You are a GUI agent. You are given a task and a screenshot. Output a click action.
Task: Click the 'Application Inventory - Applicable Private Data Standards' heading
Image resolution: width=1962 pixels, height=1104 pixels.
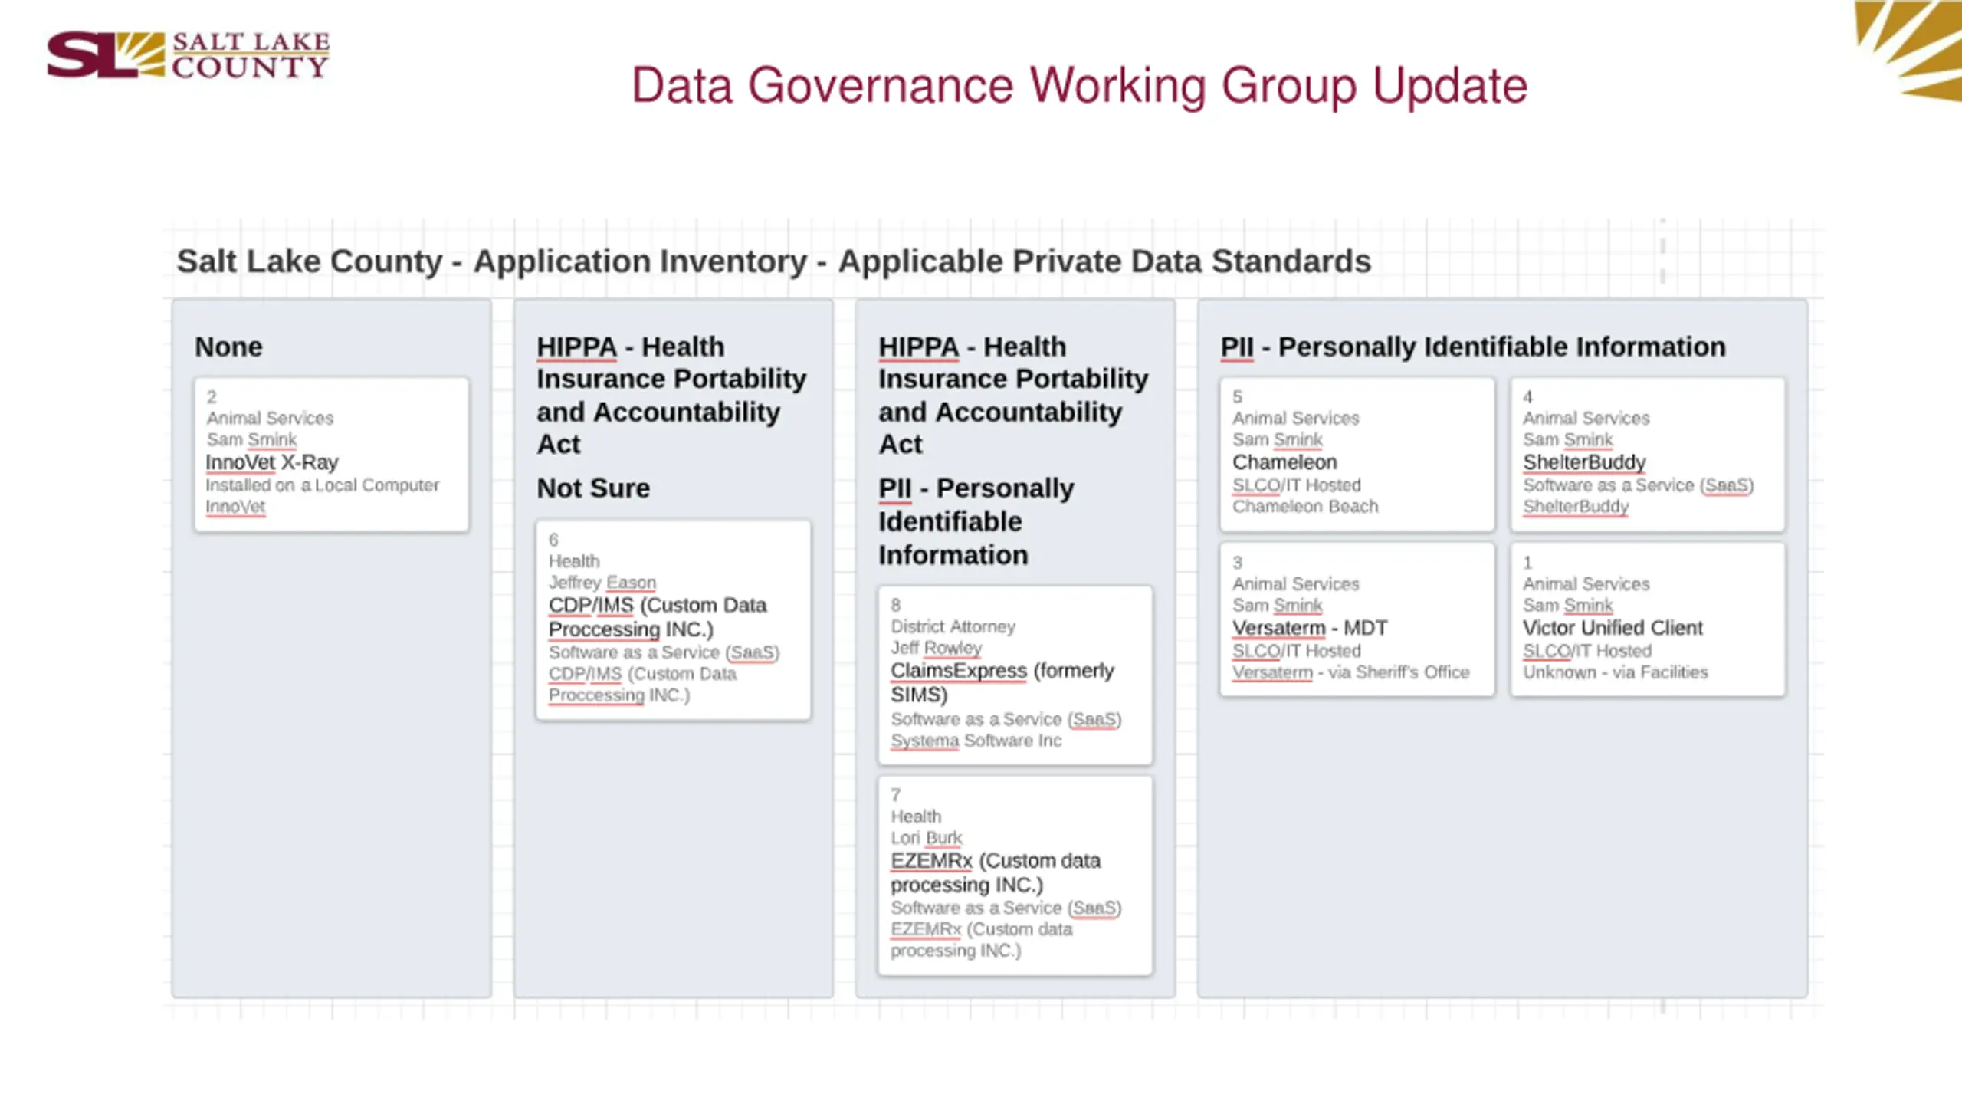[x=922, y=261]
